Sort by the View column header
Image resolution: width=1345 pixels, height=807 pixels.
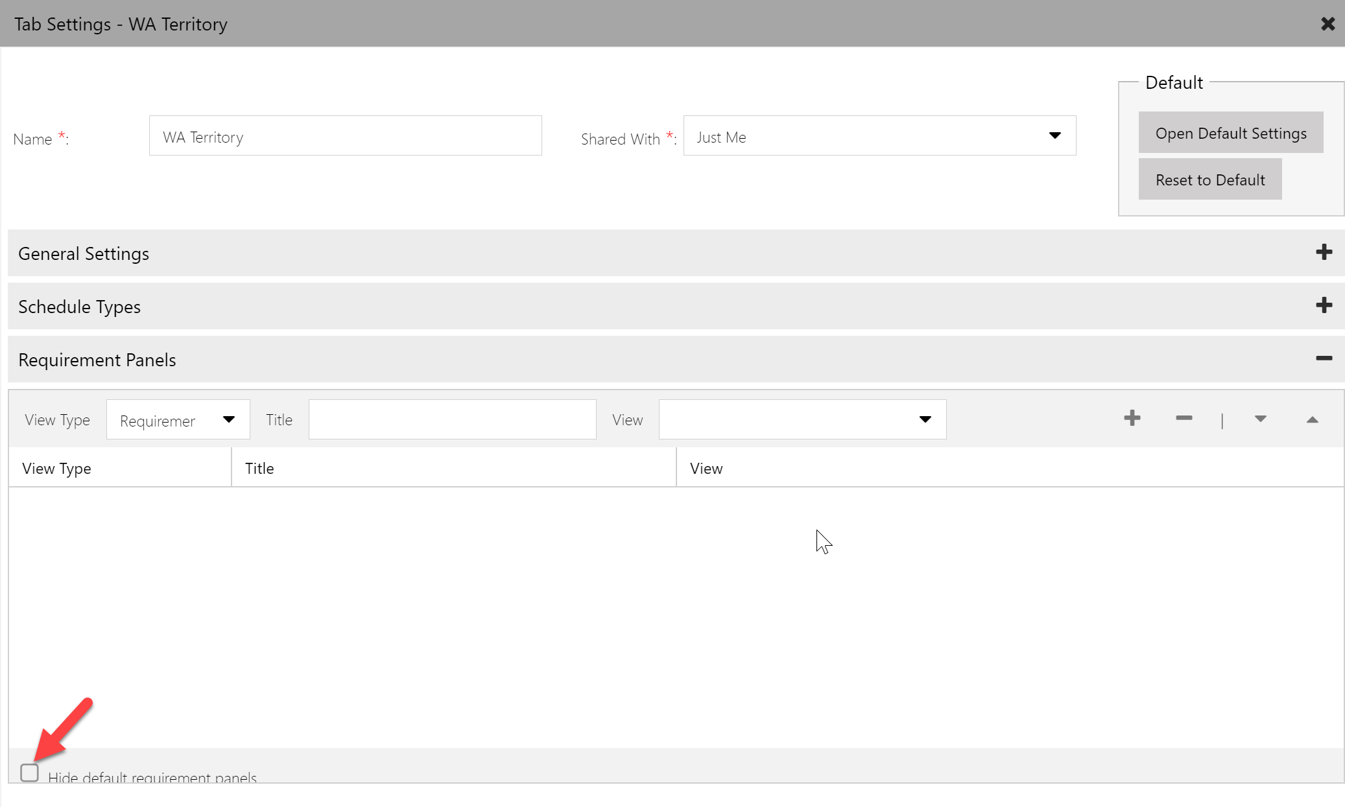(x=706, y=468)
